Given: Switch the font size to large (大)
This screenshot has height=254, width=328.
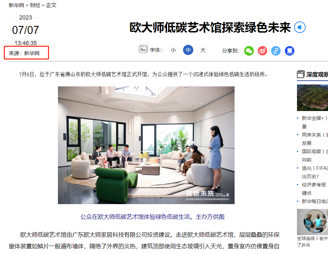Looking at the screenshot, I should (203, 50).
